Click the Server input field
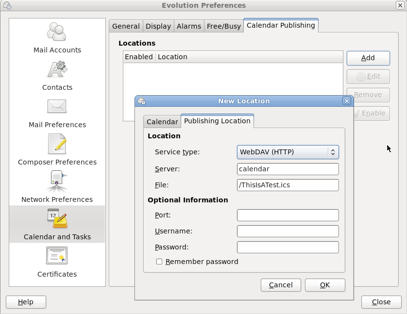The image size is (407, 314). point(288,169)
